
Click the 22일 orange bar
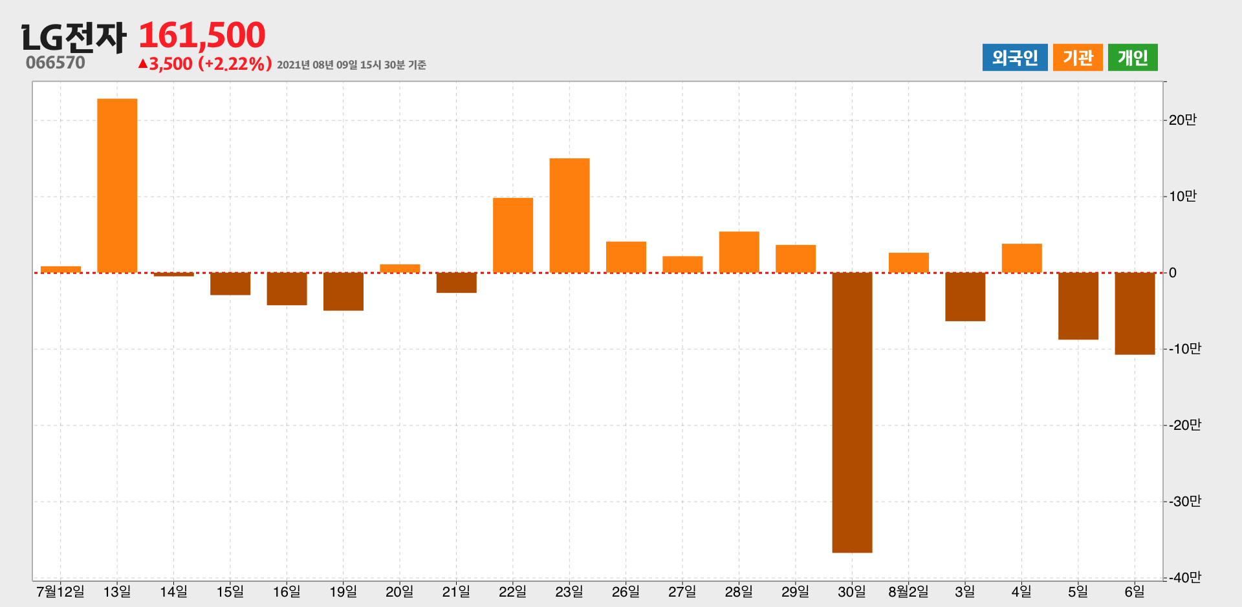click(x=513, y=235)
